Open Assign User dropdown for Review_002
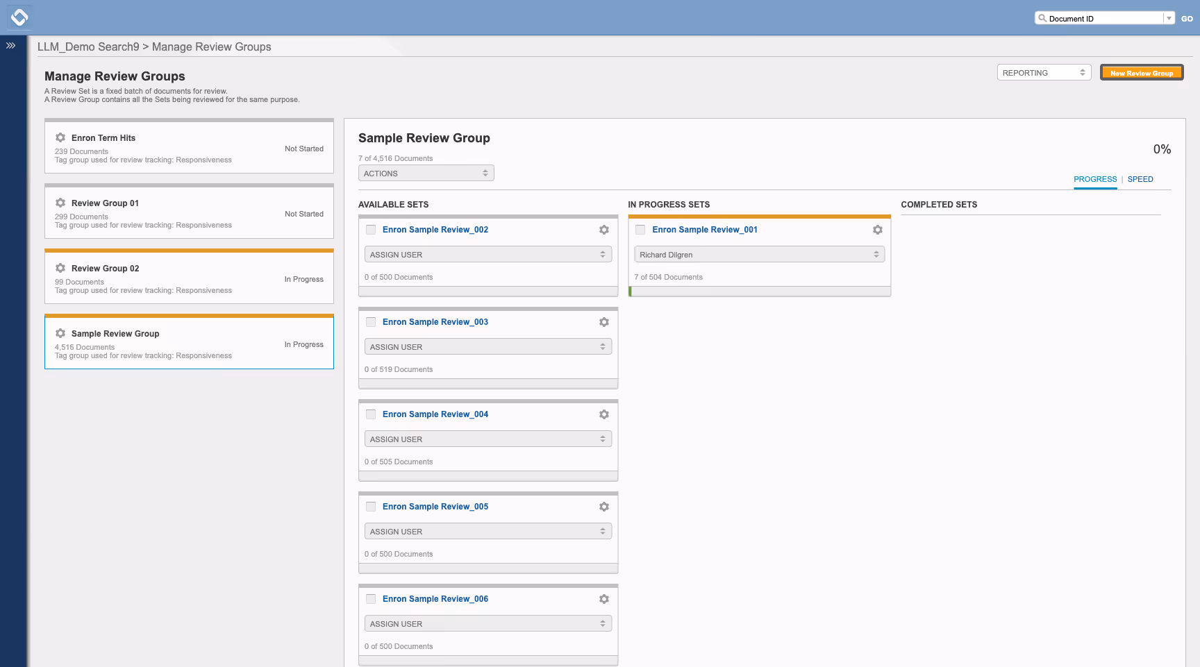Image resolution: width=1200 pixels, height=667 pixels. 487,255
